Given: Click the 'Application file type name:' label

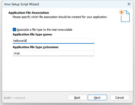Looking at the screenshot, I should click(32, 34).
